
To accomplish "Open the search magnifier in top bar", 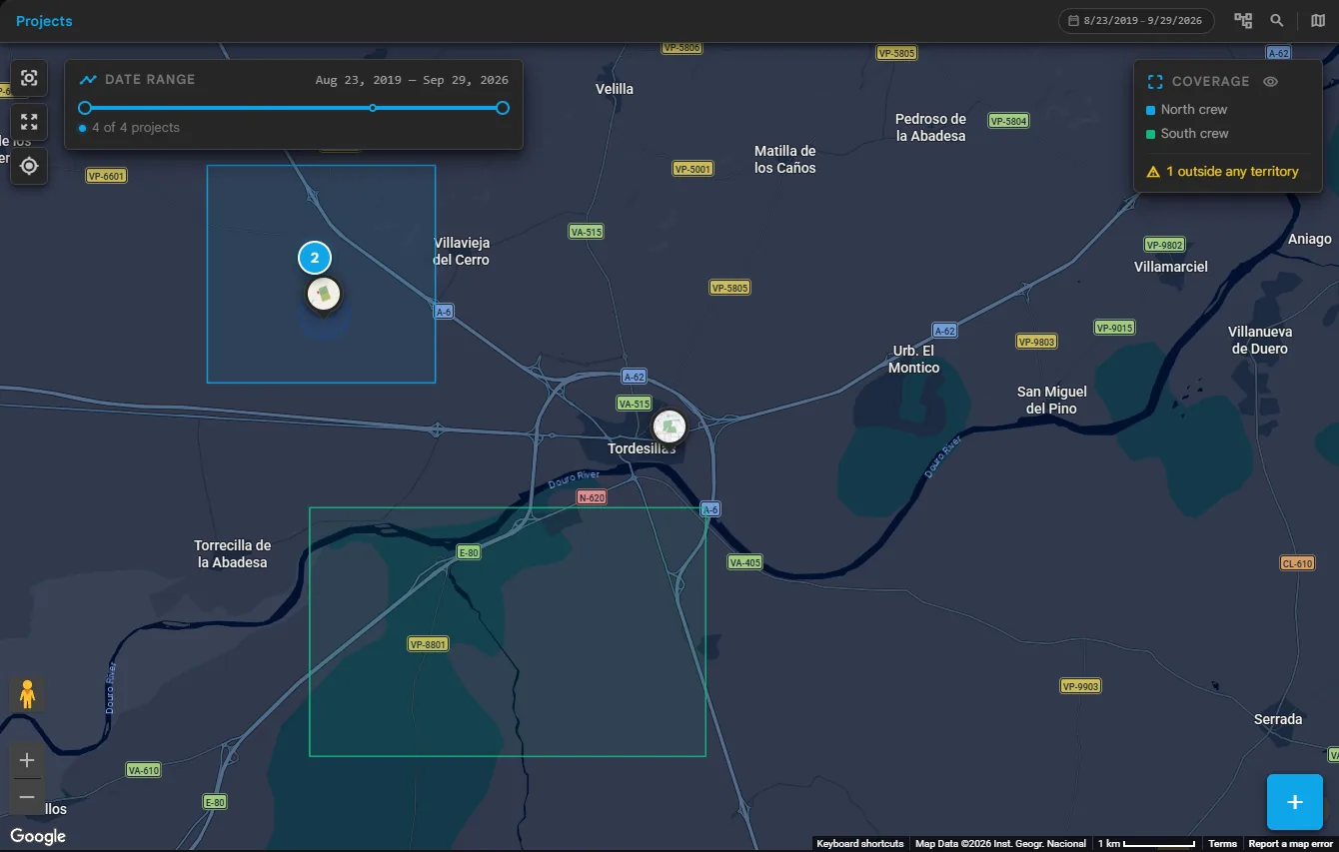I will pyautogui.click(x=1277, y=20).
